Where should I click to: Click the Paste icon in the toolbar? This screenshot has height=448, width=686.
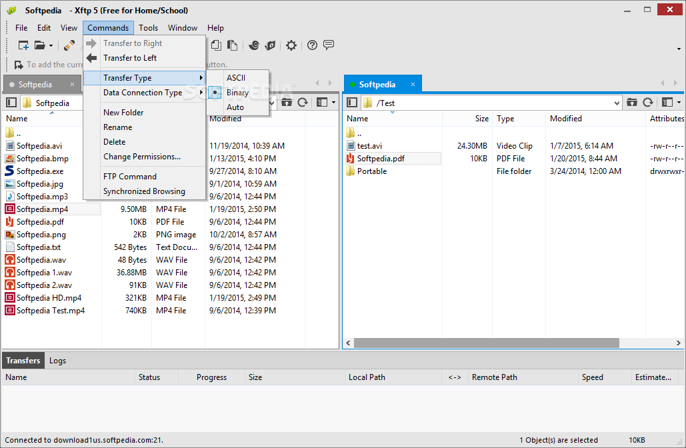click(x=232, y=45)
